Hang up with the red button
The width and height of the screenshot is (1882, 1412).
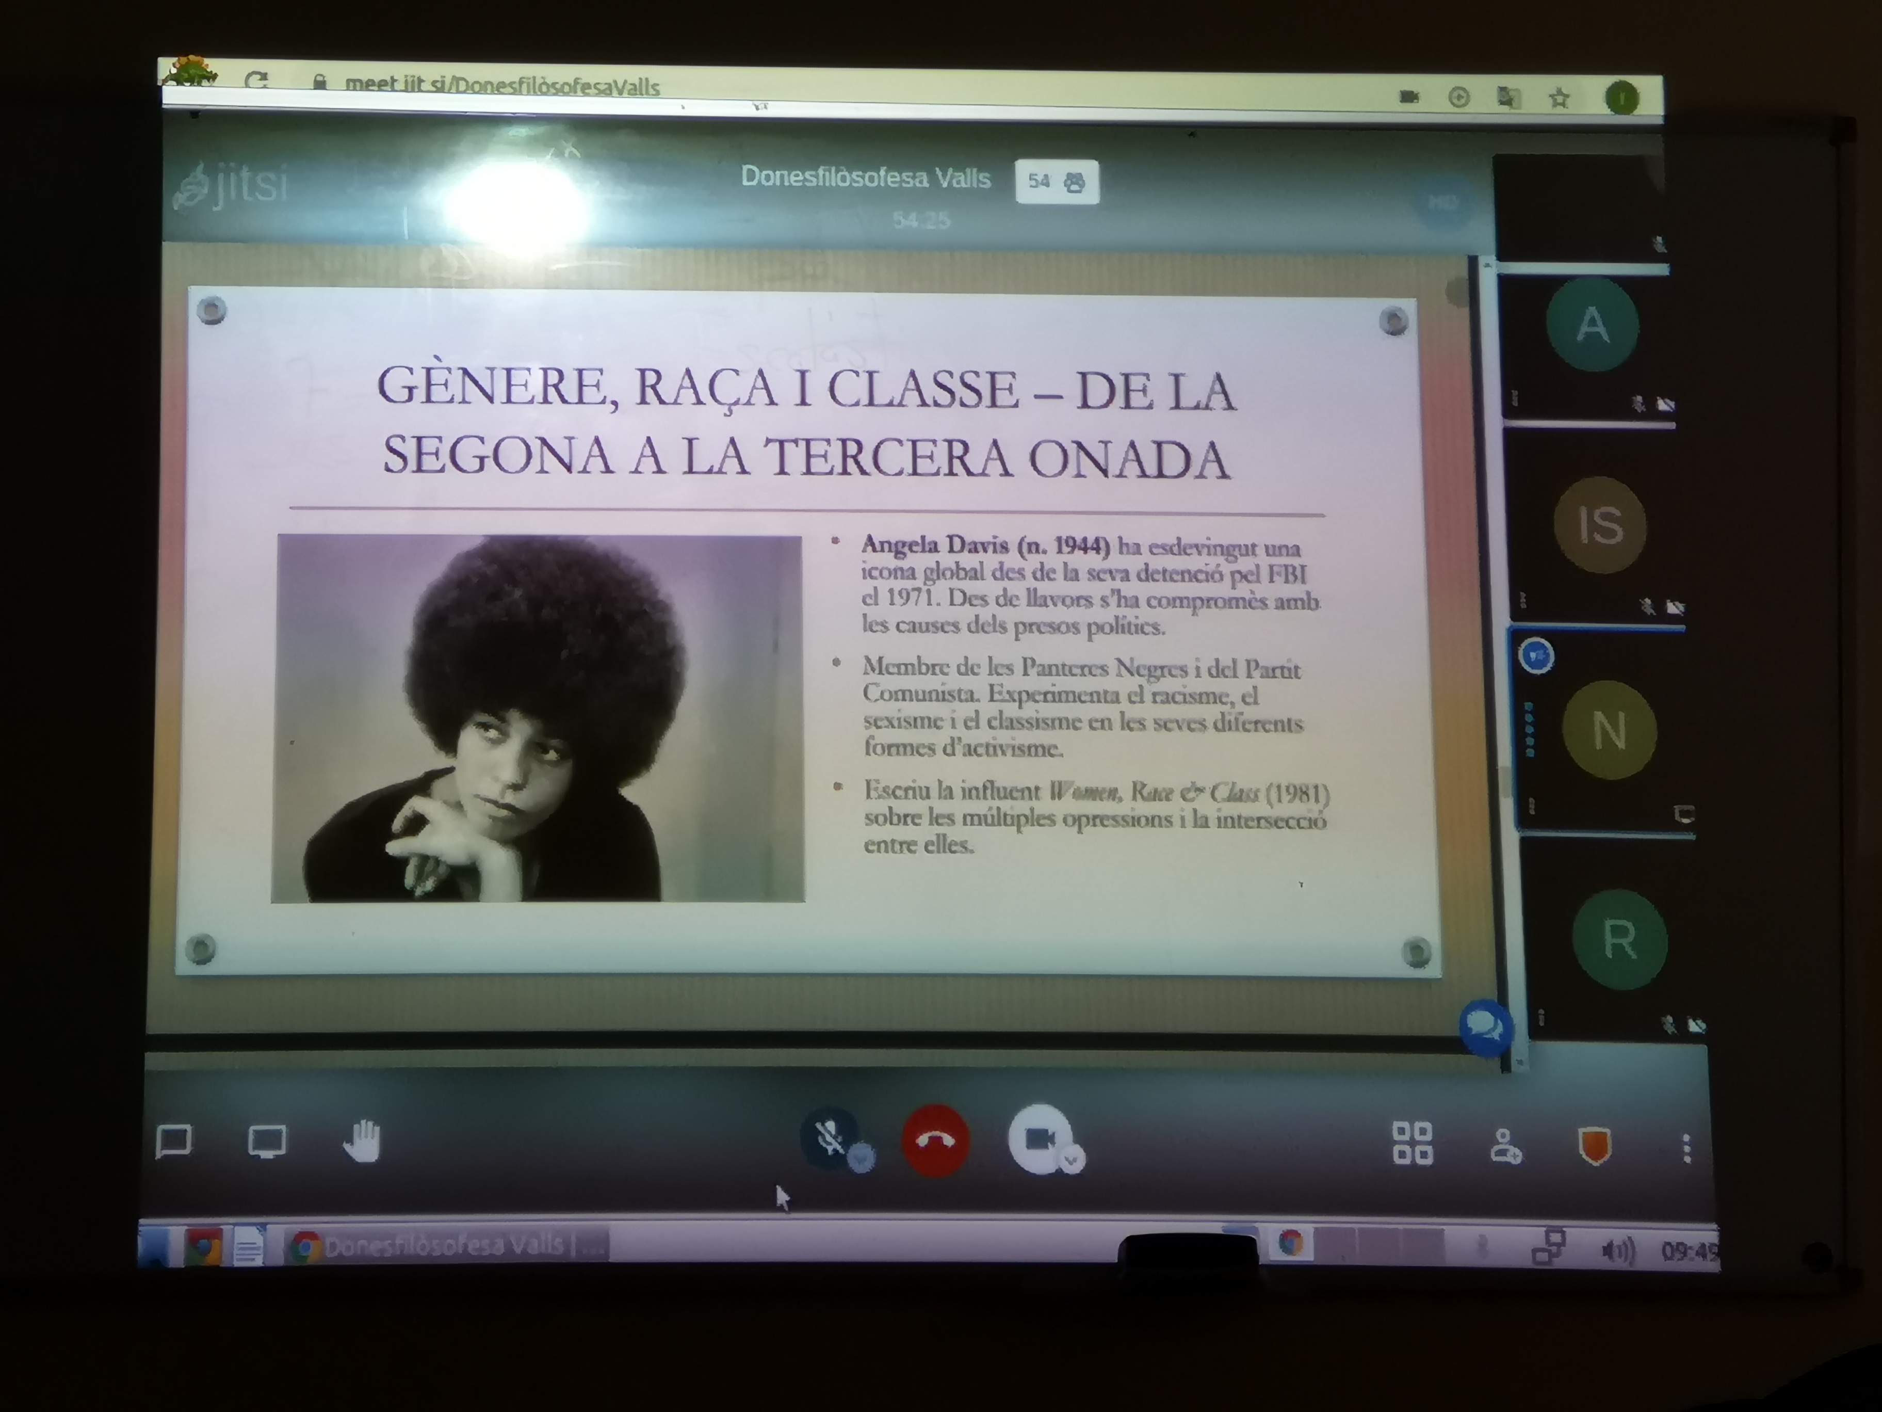click(935, 1141)
